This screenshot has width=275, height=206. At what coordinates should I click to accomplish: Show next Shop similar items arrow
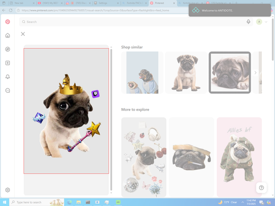(x=255, y=73)
